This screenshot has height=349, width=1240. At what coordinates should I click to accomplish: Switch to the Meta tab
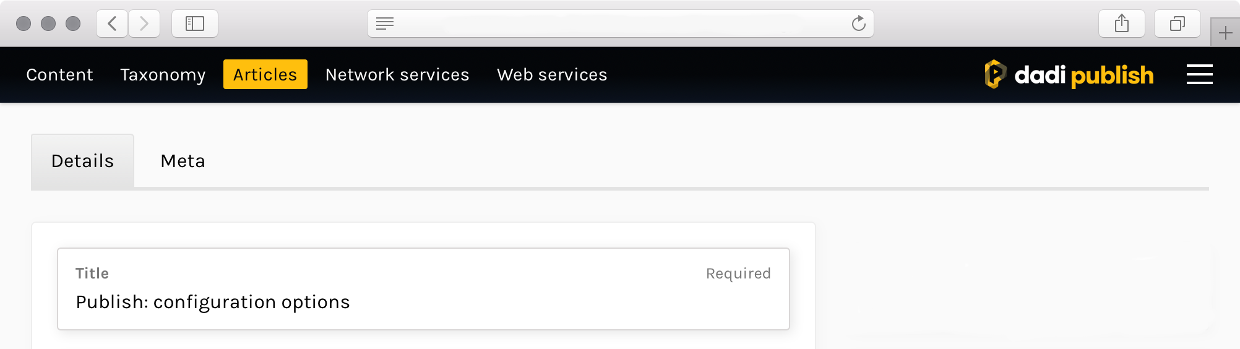point(183,161)
